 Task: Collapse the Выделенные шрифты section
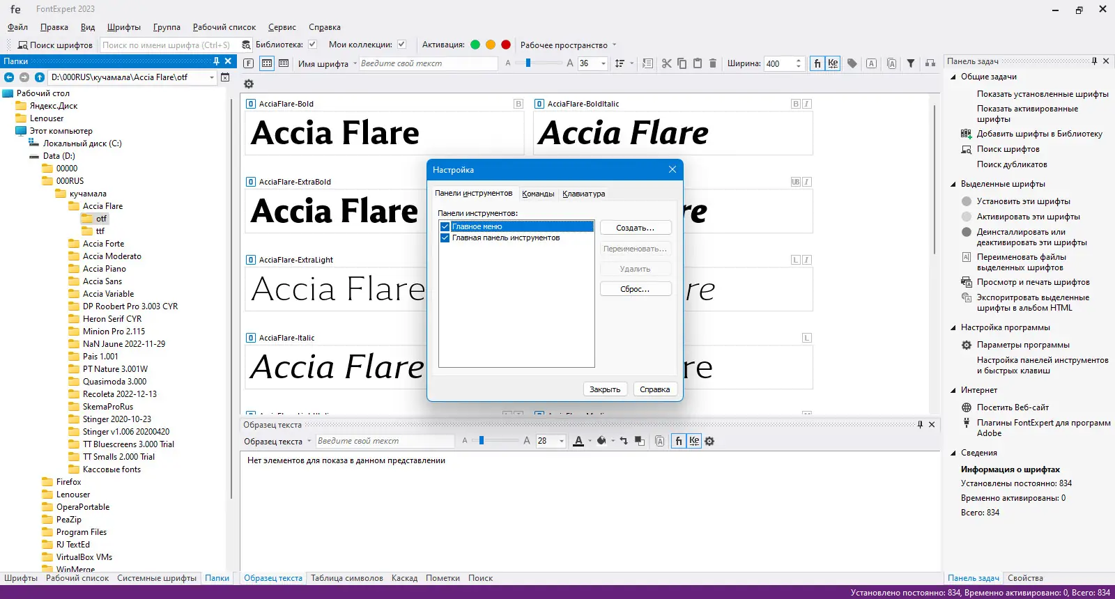953,184
